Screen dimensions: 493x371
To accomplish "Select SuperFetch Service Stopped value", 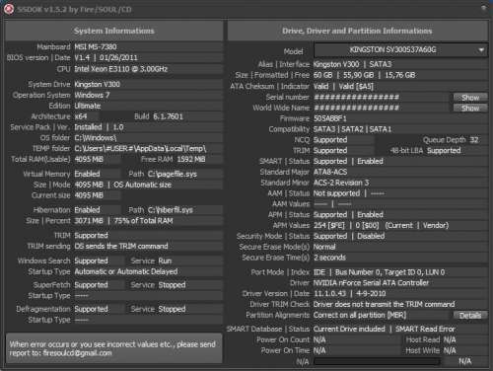I will coord(172,285).
